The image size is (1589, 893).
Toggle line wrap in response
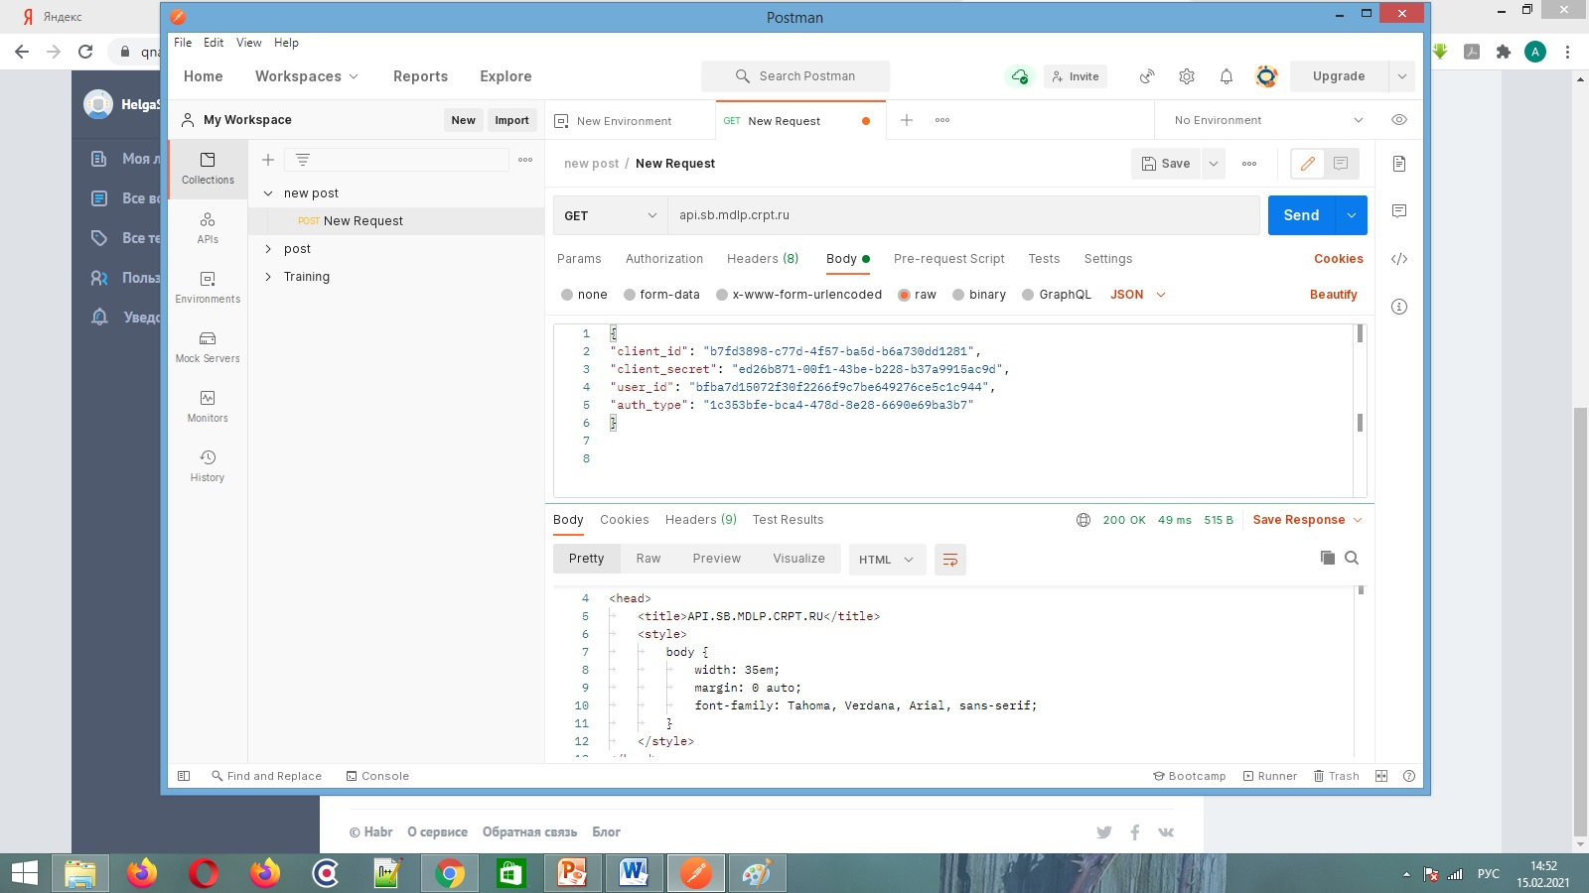tap(950, 560)
